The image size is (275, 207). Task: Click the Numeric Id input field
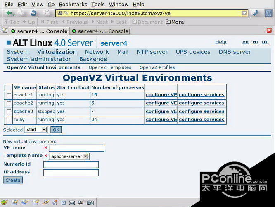click(x=71, y=165)
